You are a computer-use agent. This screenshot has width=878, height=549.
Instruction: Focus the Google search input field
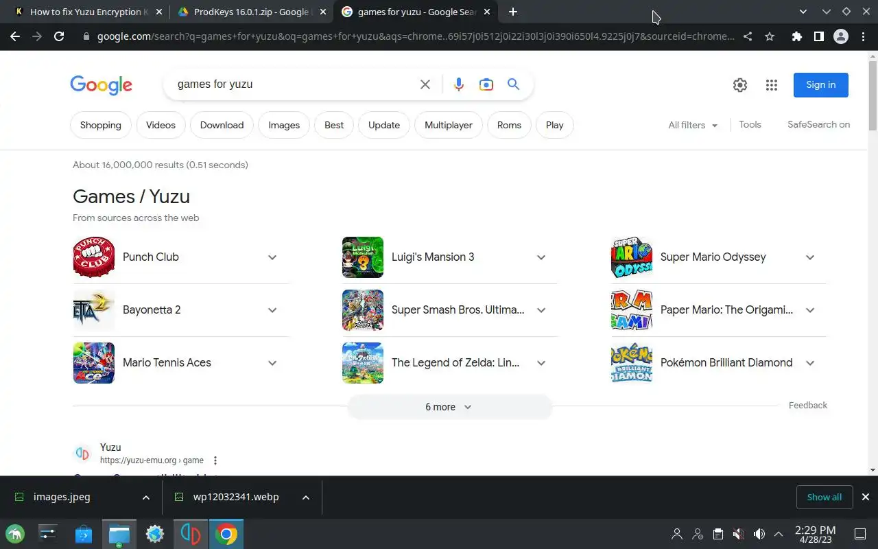[295, 84]
